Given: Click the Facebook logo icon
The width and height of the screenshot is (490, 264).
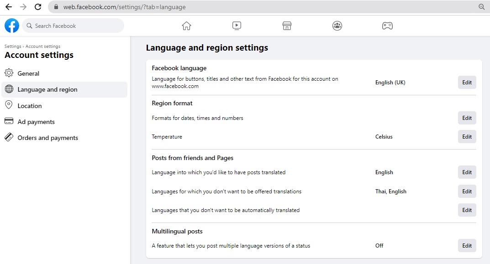Looking at the screenshot, I should 12,26.
